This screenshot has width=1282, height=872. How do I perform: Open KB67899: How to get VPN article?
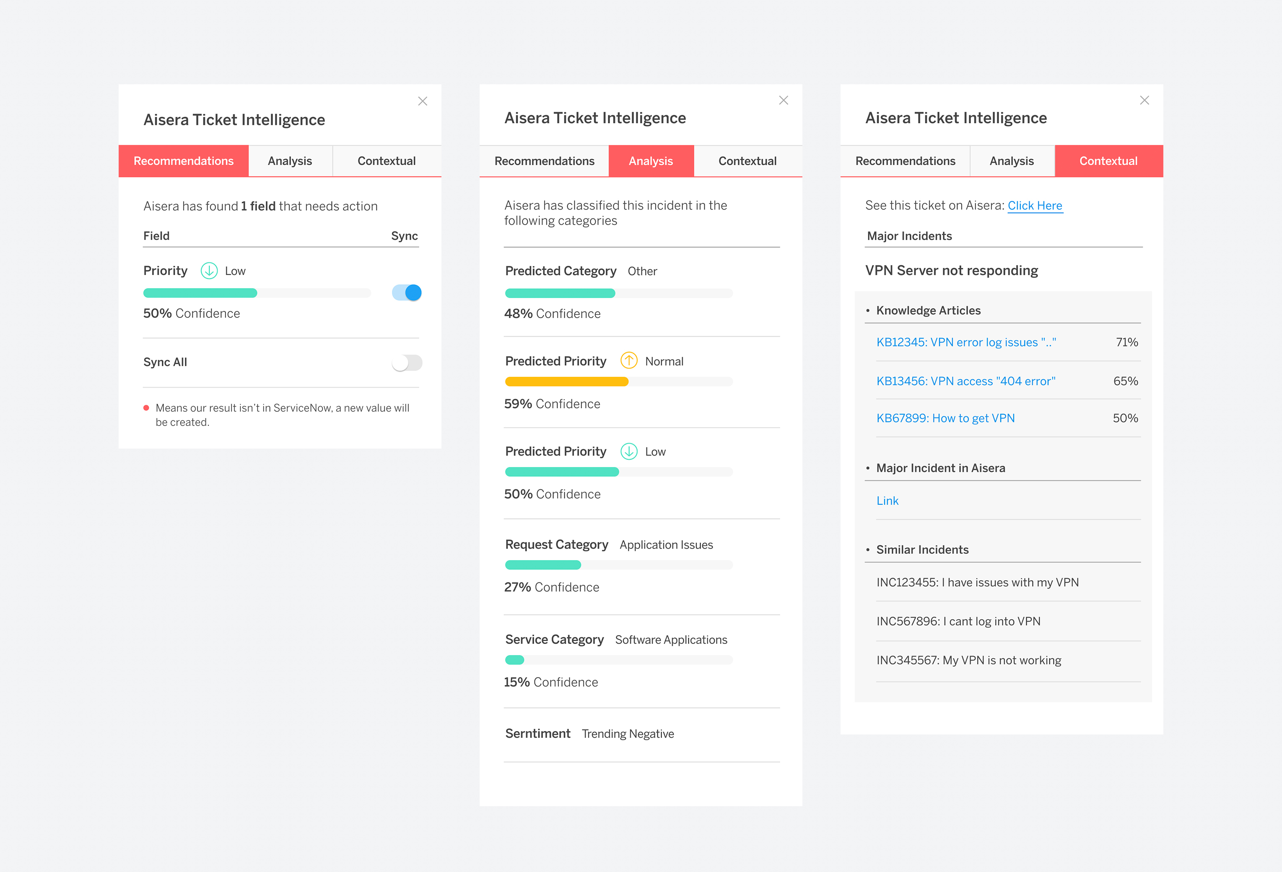(x=945, y=418)
